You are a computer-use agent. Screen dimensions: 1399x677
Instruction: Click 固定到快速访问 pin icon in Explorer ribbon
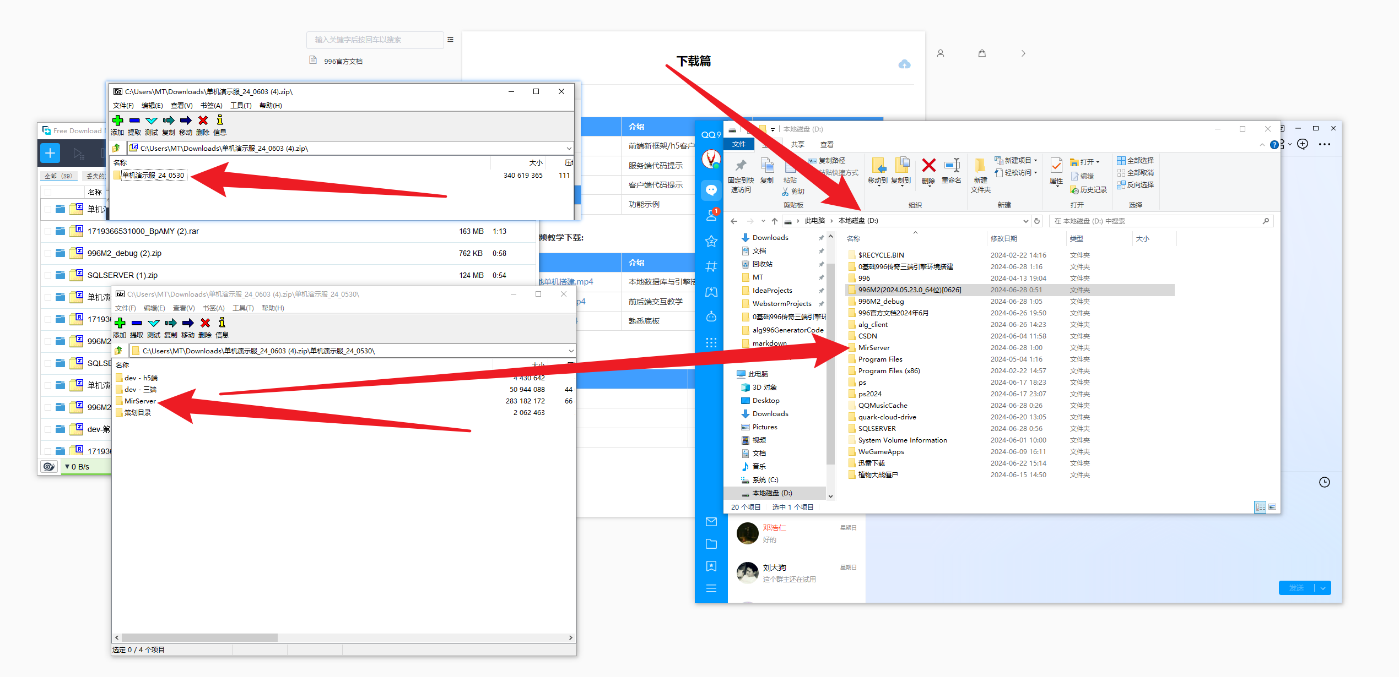pyautogui.click(x=741, y=165)
